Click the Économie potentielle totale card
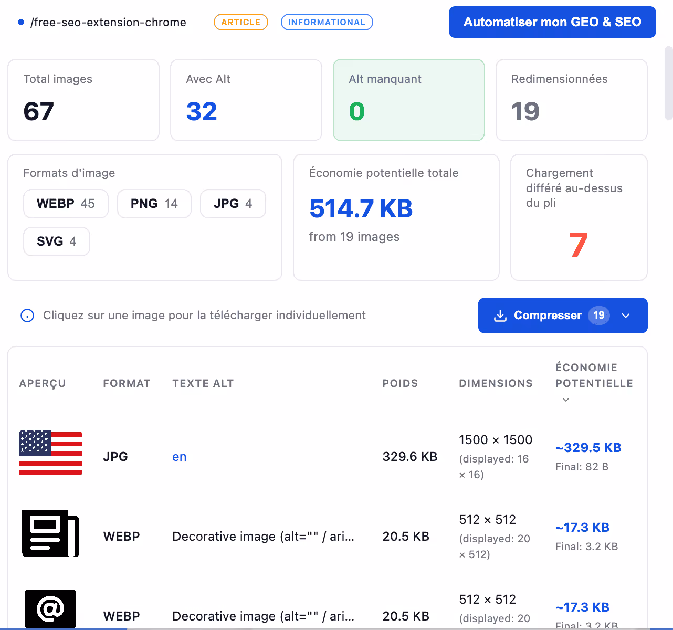The image size is (673, 630). [x=396, y=217]
